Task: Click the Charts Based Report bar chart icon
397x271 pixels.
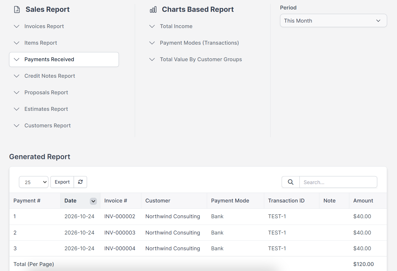Action: click(153, 10)
